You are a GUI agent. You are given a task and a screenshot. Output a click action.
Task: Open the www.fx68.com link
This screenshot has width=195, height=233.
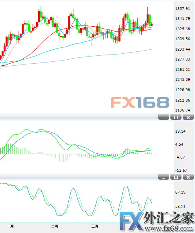point(169,229)
